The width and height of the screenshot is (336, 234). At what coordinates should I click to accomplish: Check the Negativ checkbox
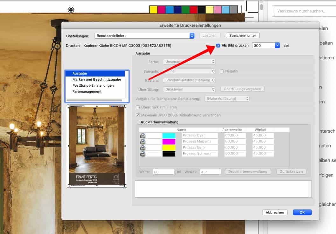(x=222, y=71)
